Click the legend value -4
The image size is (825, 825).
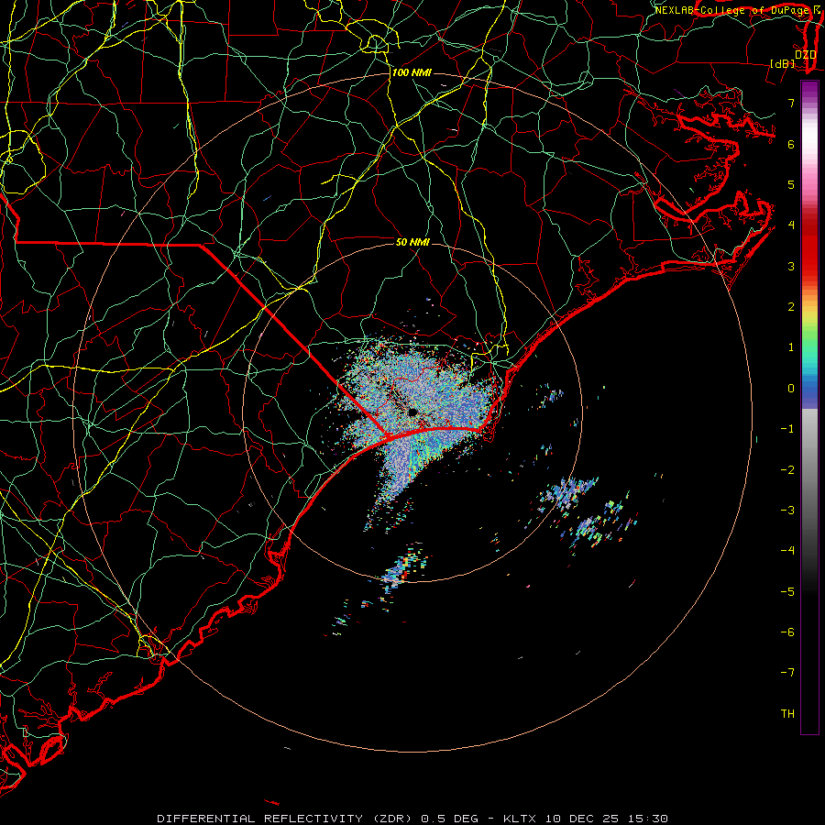tap(787, 551)
